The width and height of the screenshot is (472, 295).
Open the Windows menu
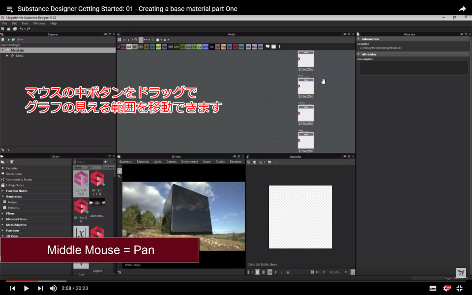pos(39,23)
